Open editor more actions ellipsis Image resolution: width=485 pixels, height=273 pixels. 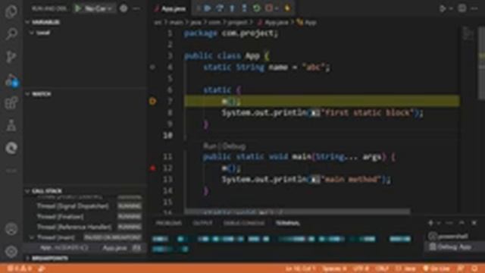pyautogui.click(x=474, y=8)
